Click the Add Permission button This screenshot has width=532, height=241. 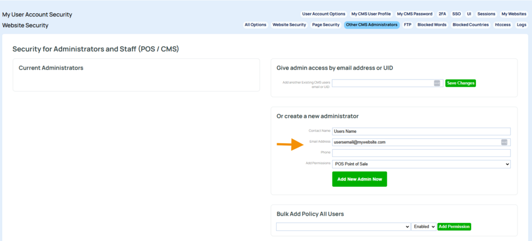pyautogui.click(x=454, y=227)
